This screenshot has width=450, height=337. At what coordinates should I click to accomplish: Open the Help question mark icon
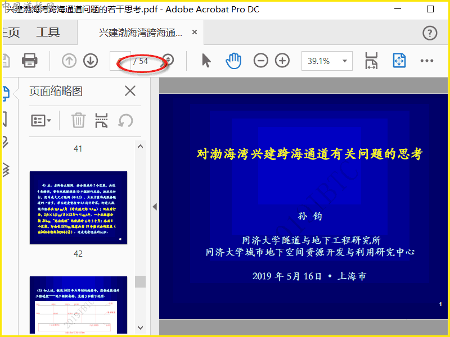(x=430, y=33)
